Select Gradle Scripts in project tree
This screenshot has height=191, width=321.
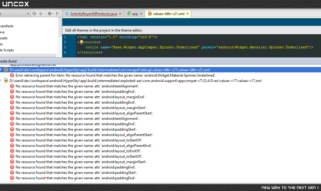(7, 50)
